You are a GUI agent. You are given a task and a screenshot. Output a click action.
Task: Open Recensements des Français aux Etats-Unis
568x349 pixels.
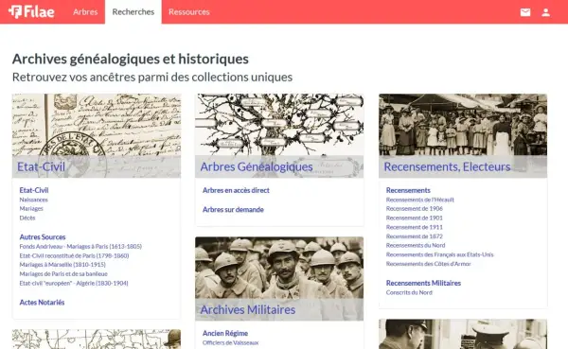(x=439, y=254)
